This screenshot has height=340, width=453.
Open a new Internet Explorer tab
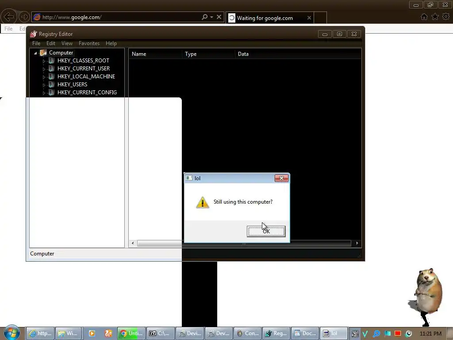pyautogui.click(x=320, y=18)
